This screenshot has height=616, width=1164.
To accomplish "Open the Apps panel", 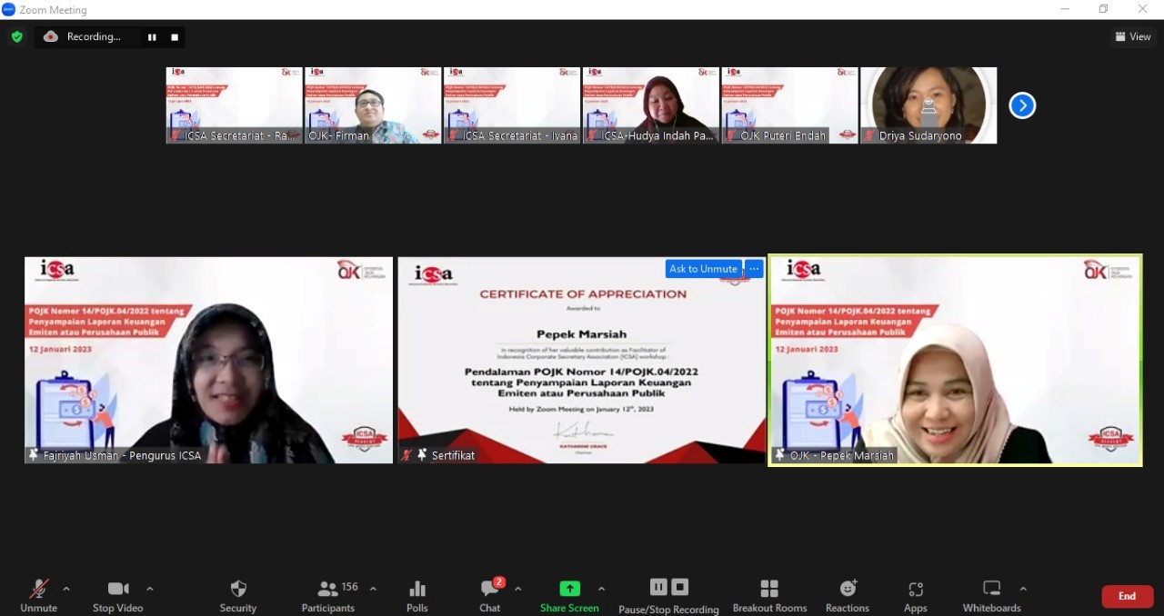I will (915, 595).
